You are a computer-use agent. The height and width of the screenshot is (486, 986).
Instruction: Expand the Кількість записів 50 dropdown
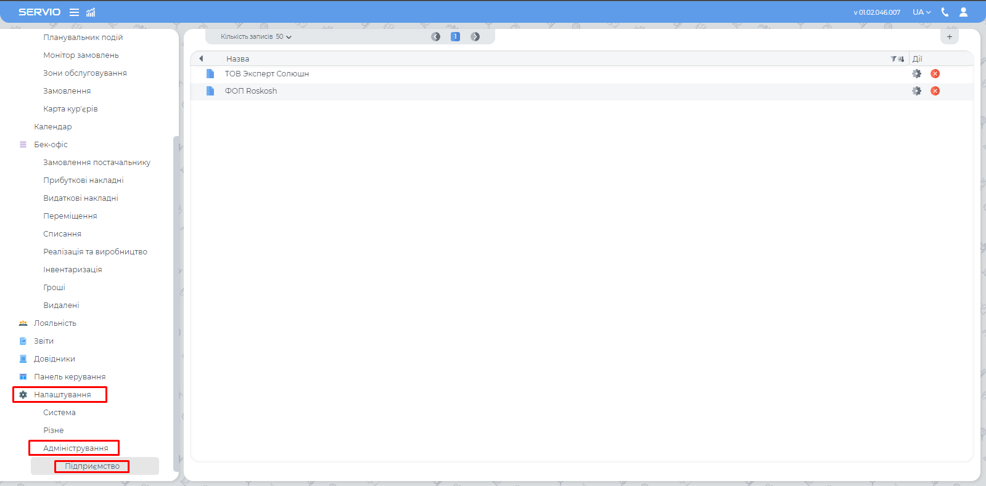click(256, 37)
